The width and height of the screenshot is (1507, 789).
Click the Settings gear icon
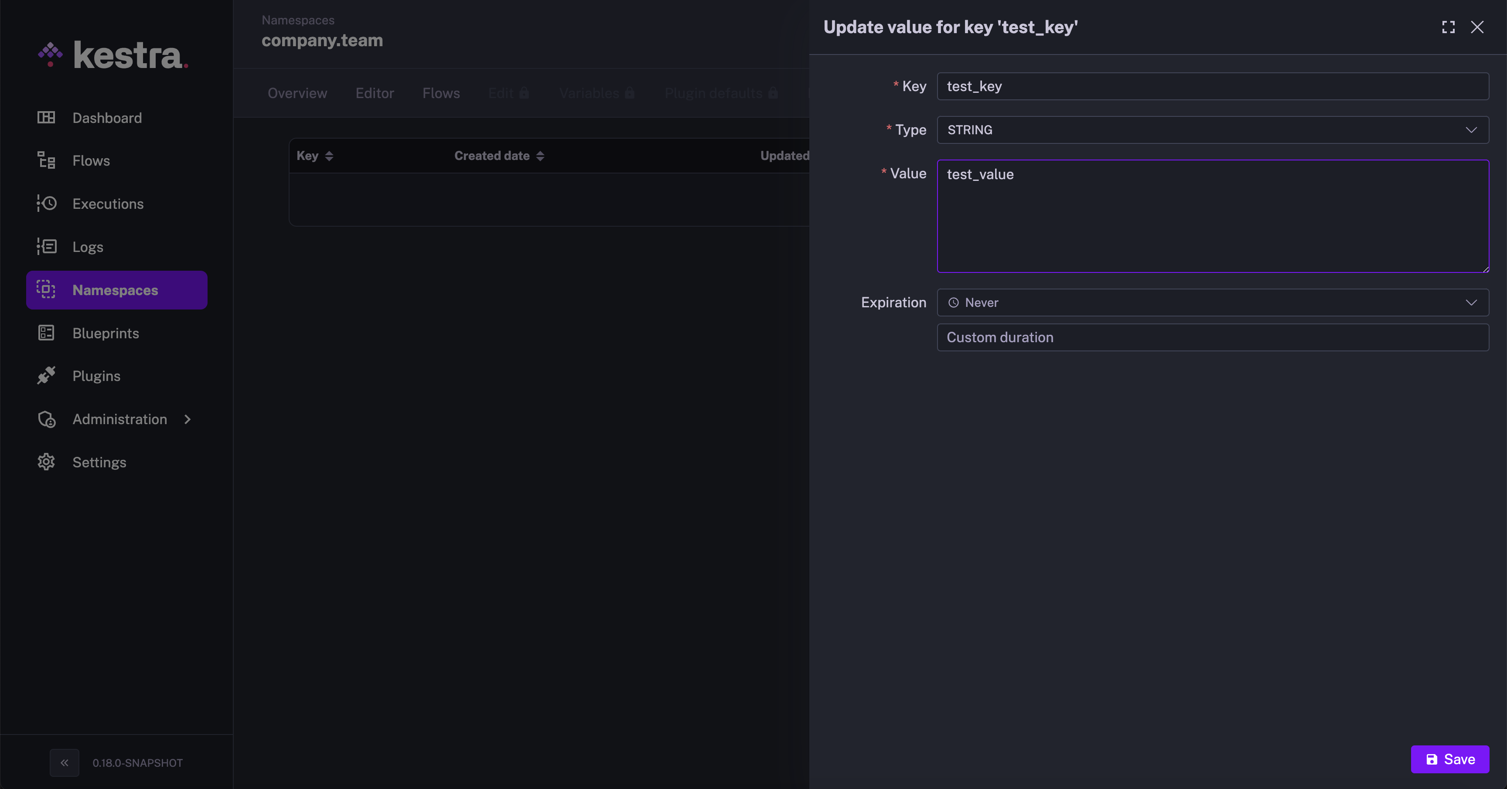[46, 462]
